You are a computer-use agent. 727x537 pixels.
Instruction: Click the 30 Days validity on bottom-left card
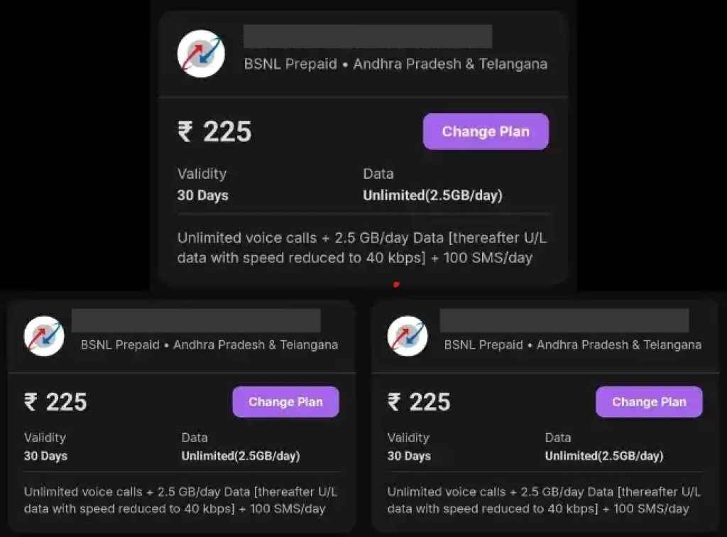point(46,456)
